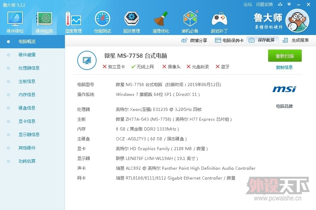Screen dimensions: 316x210
Task: Share via 微博分享 Weibo button
Action: click(x=194, y=41)
